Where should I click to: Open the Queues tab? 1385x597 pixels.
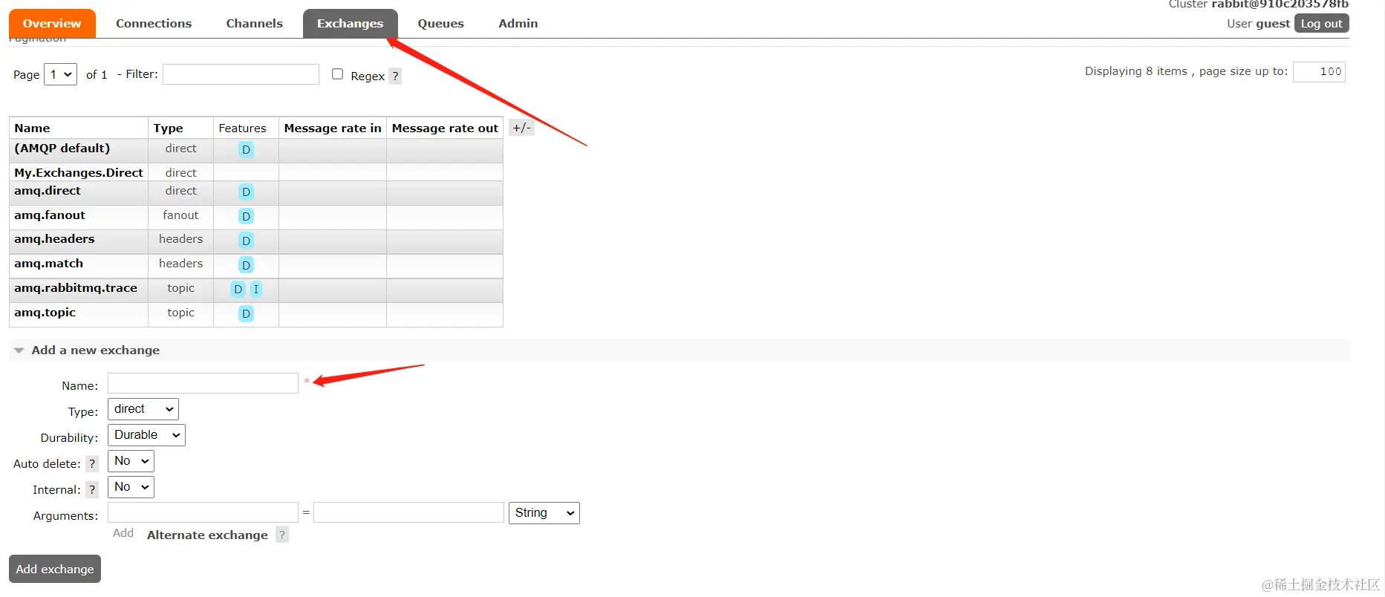(x=440, y=23)
